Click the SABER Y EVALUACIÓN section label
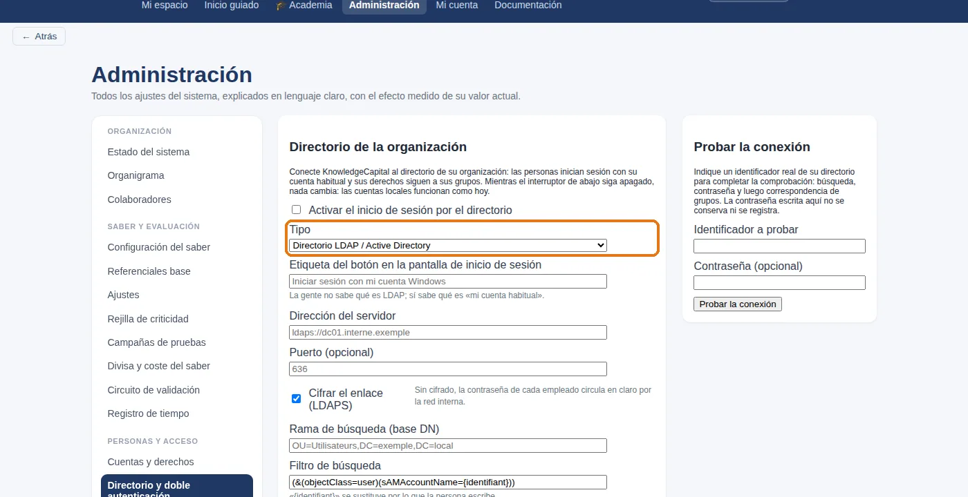Screen dimensions: 968x497 point(153,226)
